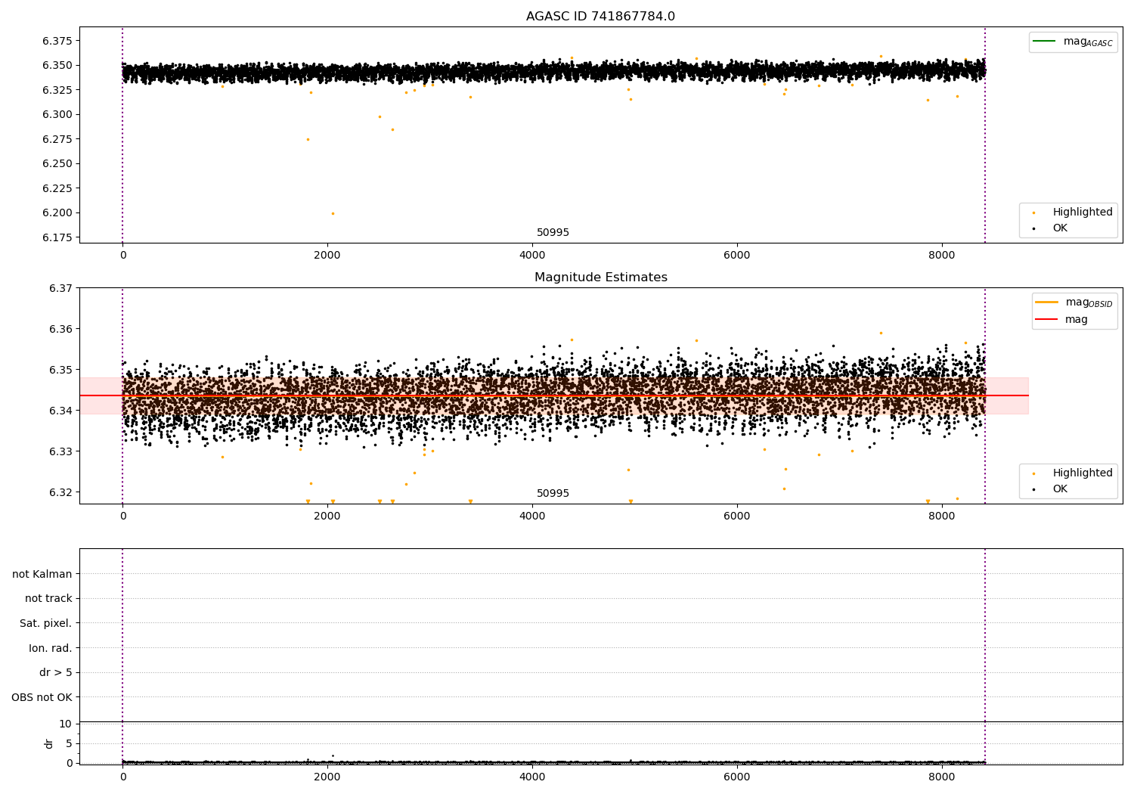Click 'OK' legend entry in Magnitude Estimates plot
This screenshot has width=1134, height=794.
coord(1060,489)
